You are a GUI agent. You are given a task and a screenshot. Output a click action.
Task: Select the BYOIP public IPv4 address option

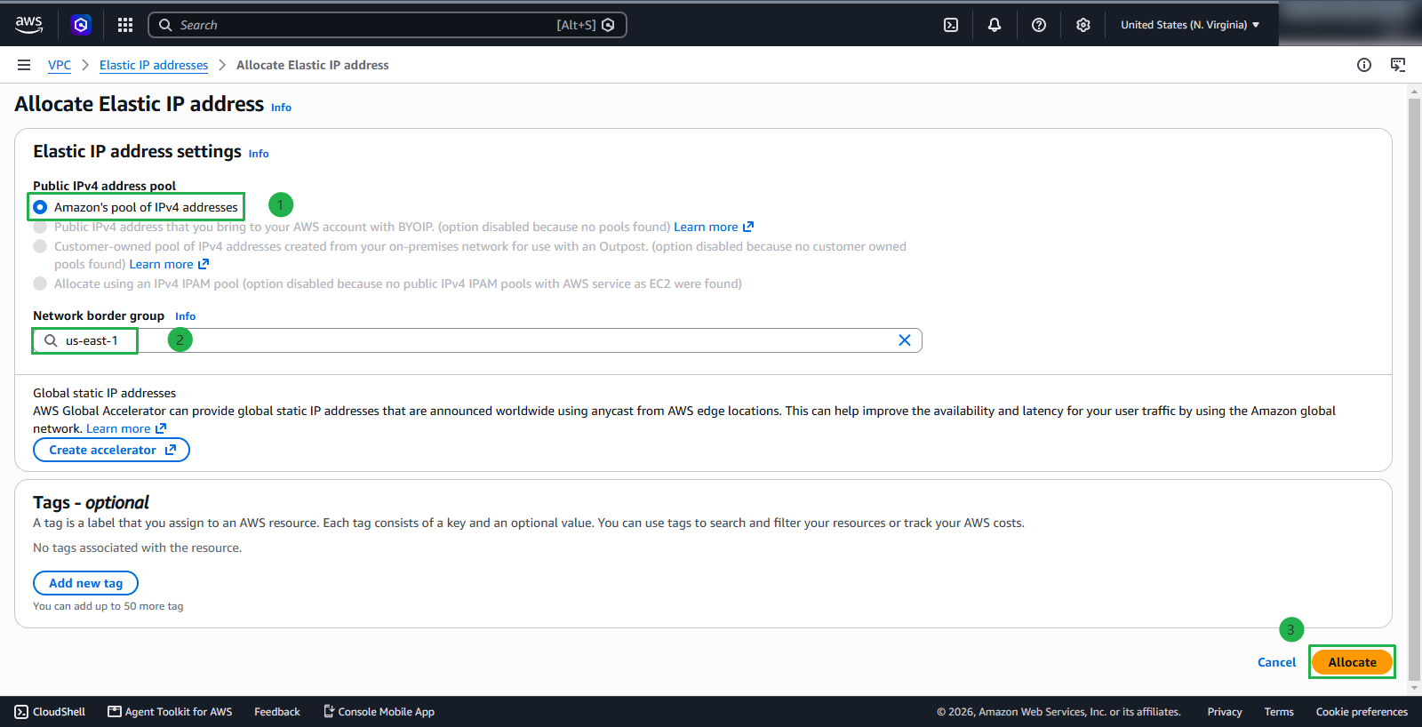(40, 227)
